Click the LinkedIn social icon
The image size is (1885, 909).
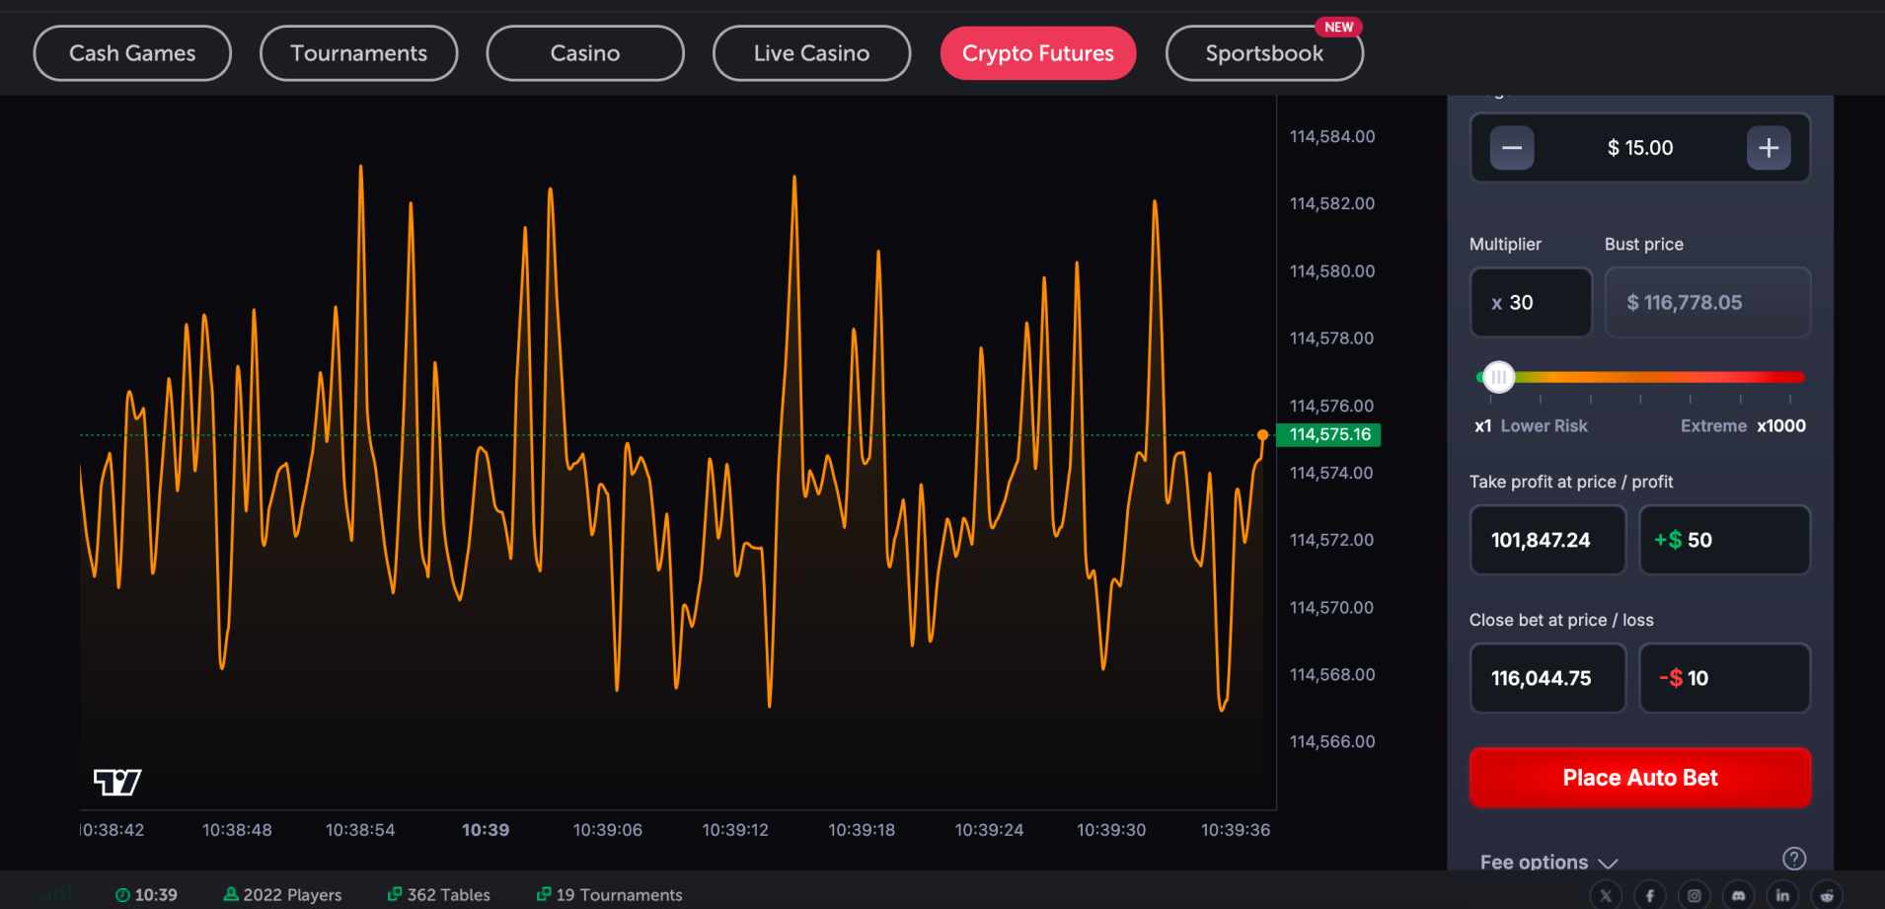(x=1782, y=894)
